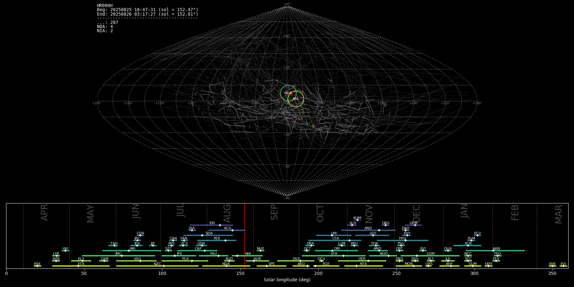
Task: Click the MAR month label
Action: [x=559, y=214]
